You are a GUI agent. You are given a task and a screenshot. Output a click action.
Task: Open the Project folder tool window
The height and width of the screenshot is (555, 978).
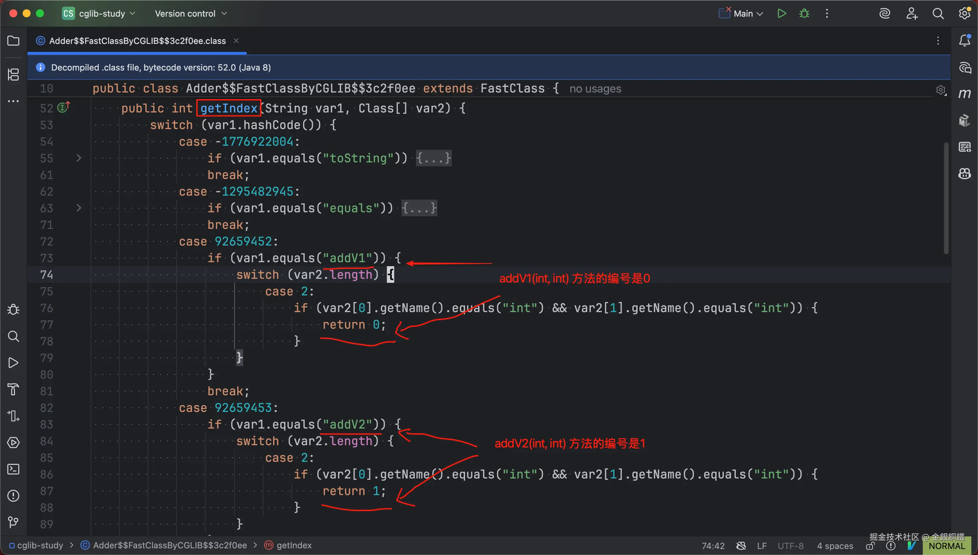tap(13, 41)
